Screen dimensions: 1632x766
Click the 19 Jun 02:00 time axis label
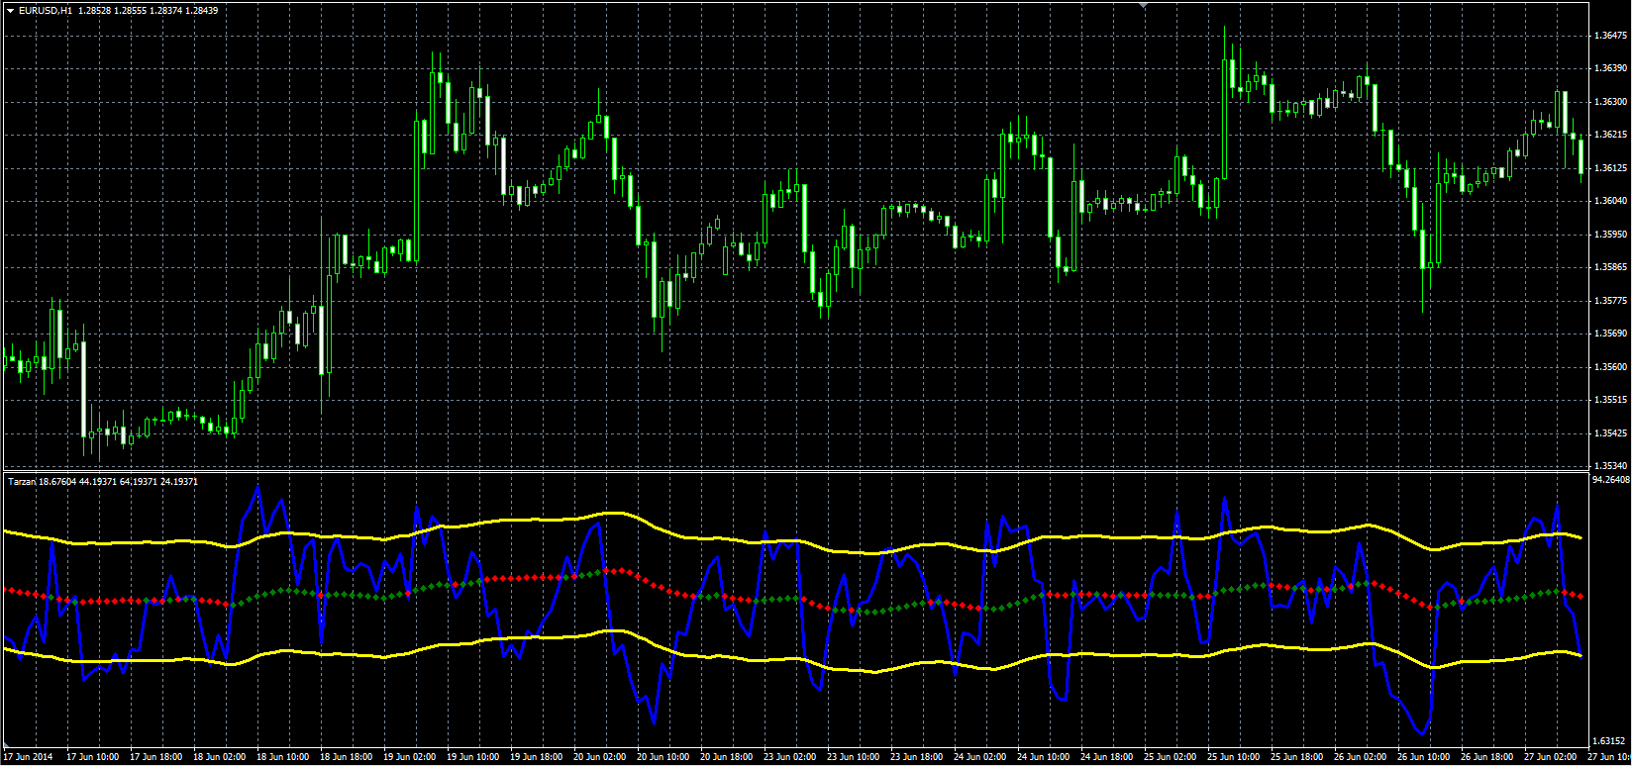(x=409, y=757)
